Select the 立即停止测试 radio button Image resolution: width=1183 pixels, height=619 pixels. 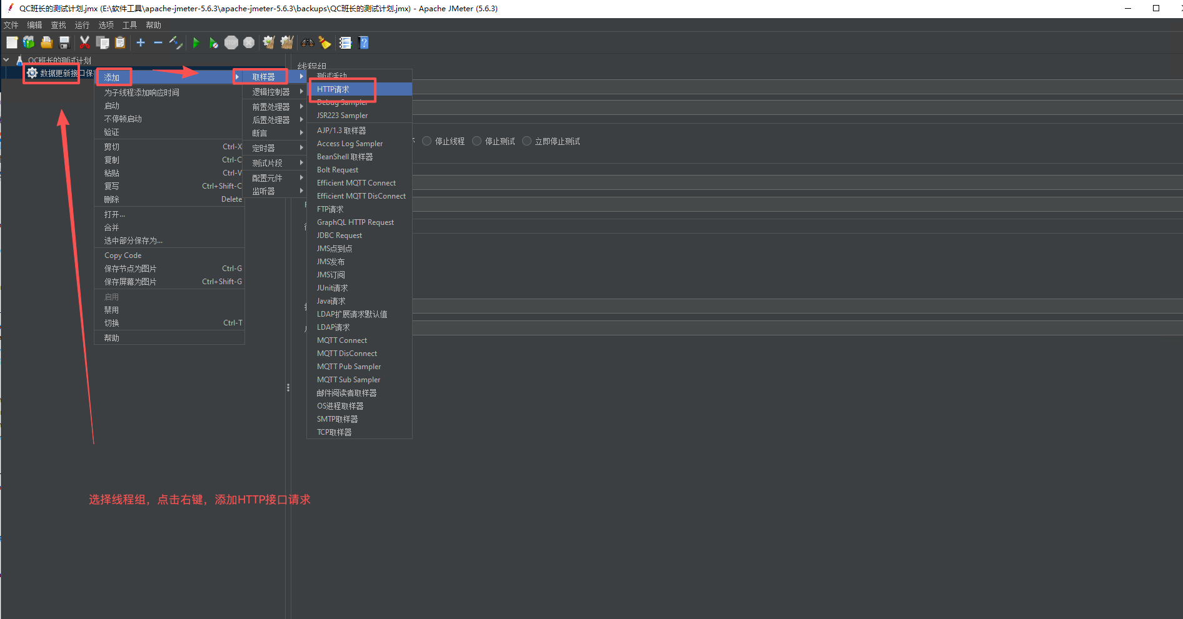[527, 141]
